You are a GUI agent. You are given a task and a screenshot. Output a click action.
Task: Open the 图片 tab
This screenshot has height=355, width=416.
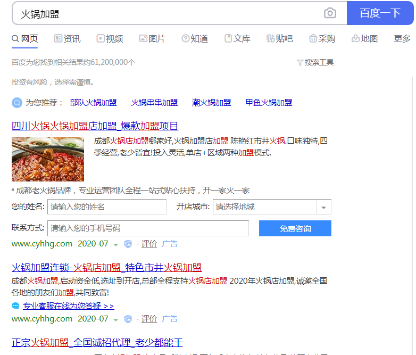coord(152,39)
